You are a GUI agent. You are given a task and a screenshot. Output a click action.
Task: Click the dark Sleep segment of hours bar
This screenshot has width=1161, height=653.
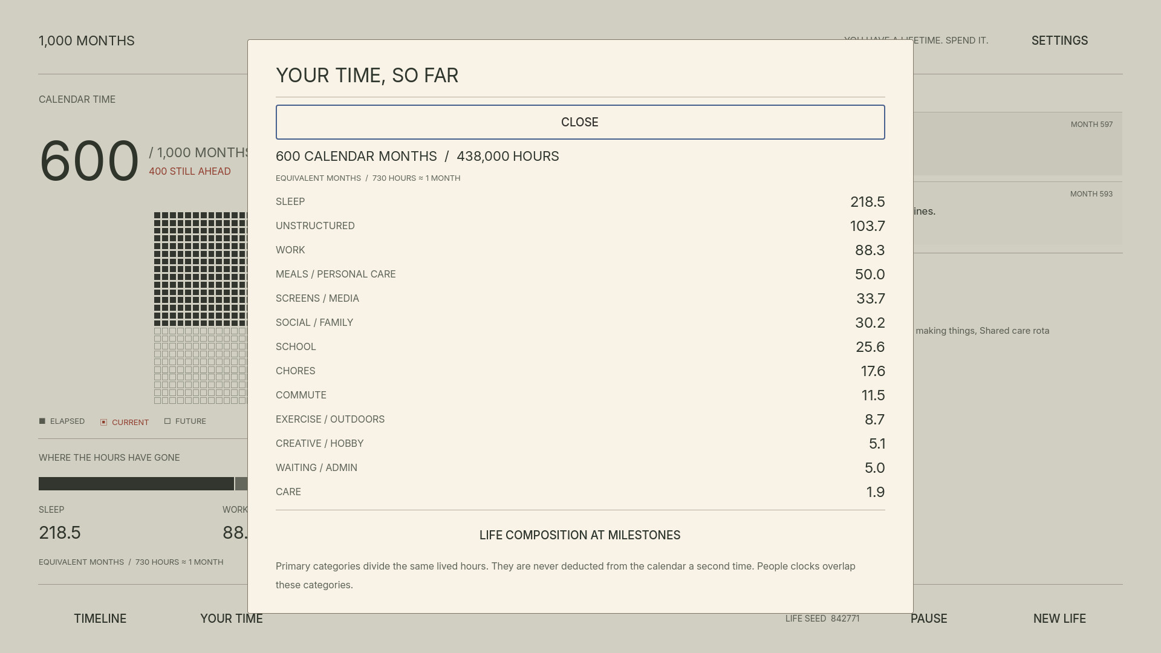(x=136, y=484)
